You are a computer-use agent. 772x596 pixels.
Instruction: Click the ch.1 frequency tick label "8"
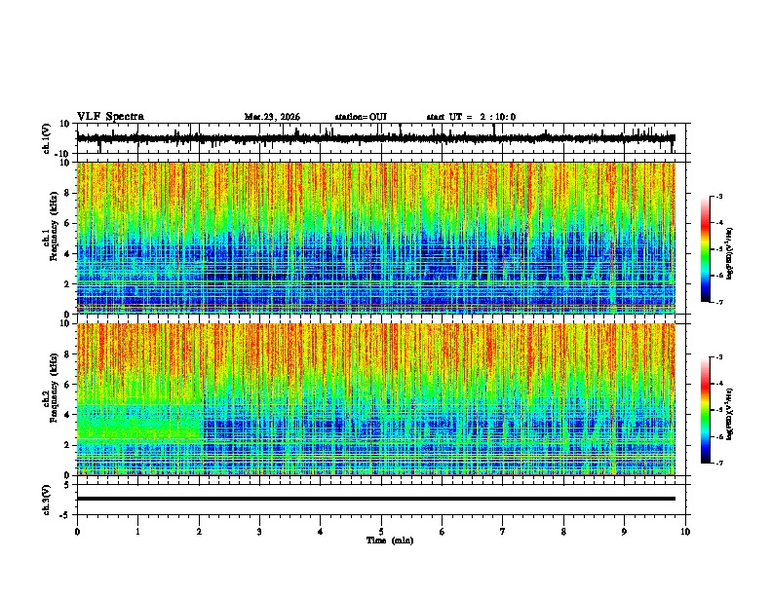(x=67, y=193)
